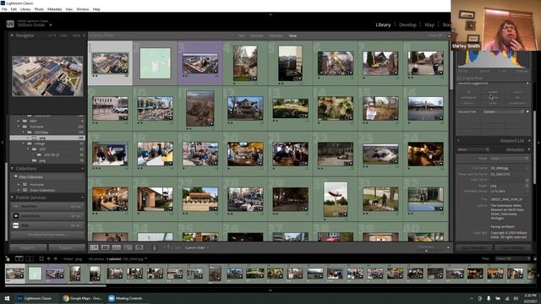Go forward with filmstrip right arrow
Image resolution: width=541 pixels, height=304 pixels.
tap(56, 258)
